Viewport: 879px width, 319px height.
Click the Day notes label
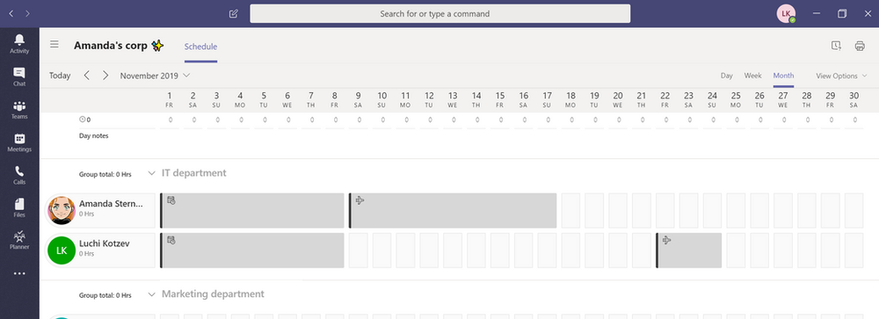coord(94,135)
